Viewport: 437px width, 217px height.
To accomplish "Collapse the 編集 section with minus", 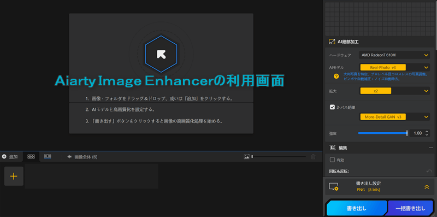I will [431, 148].
